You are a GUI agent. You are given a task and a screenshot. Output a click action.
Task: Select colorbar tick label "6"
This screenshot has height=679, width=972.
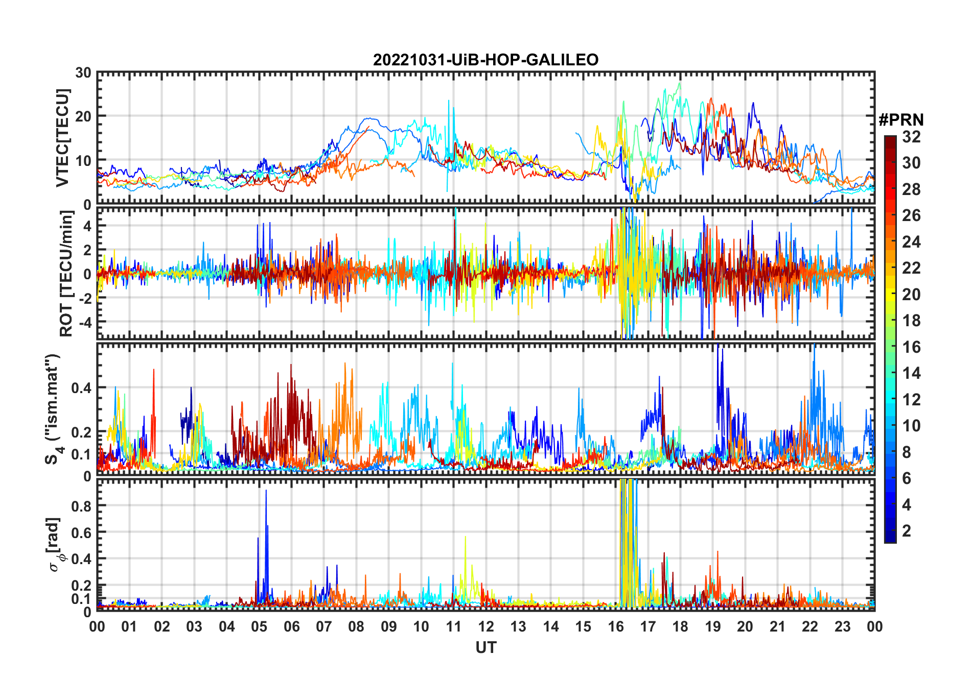(907, 478)
